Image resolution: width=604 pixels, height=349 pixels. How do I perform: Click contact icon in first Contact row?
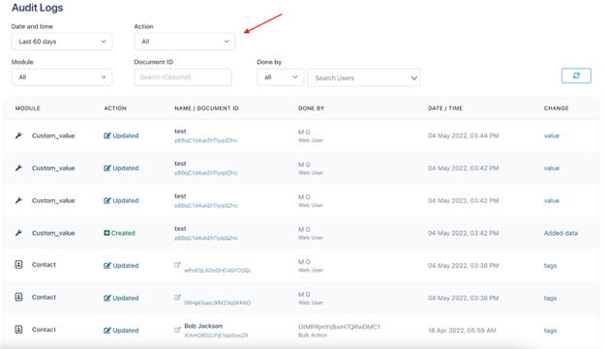coord(18,264)
